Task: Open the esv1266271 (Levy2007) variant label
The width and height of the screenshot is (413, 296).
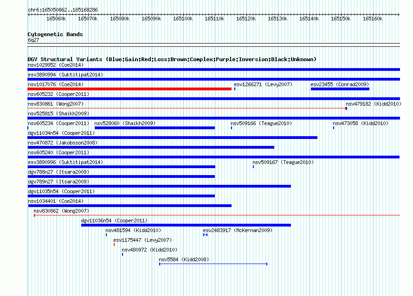Action: tap(263, 84)
